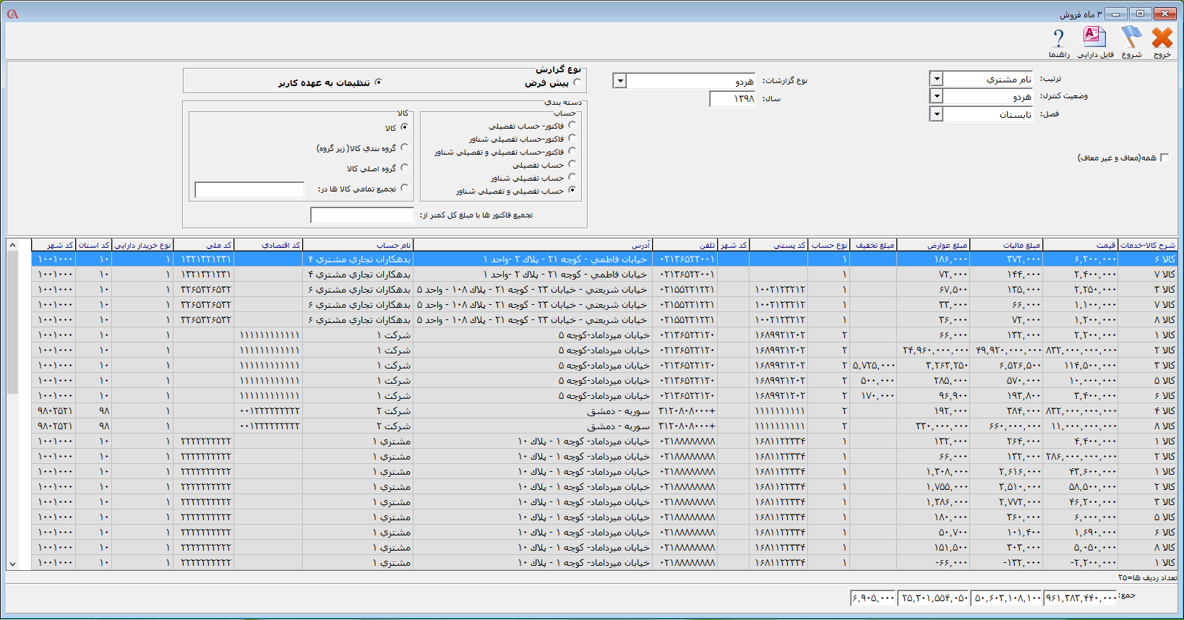Click the duties cell ۳۳۰,۰۰۰,۰۰۰

tap(932, 426)
